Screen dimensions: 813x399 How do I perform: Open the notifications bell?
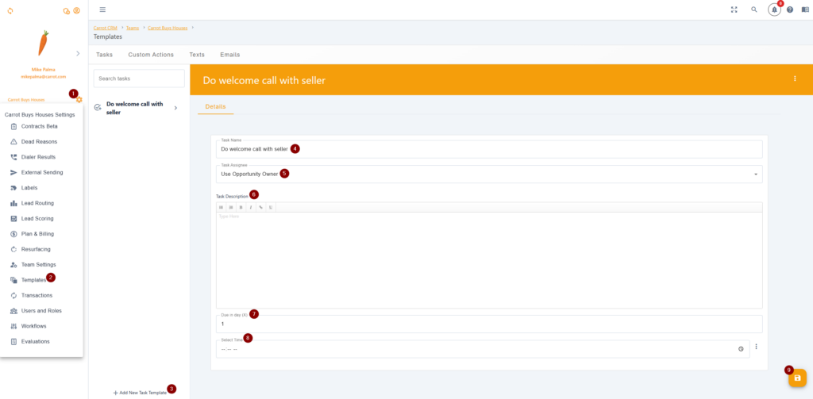point(774,10)
